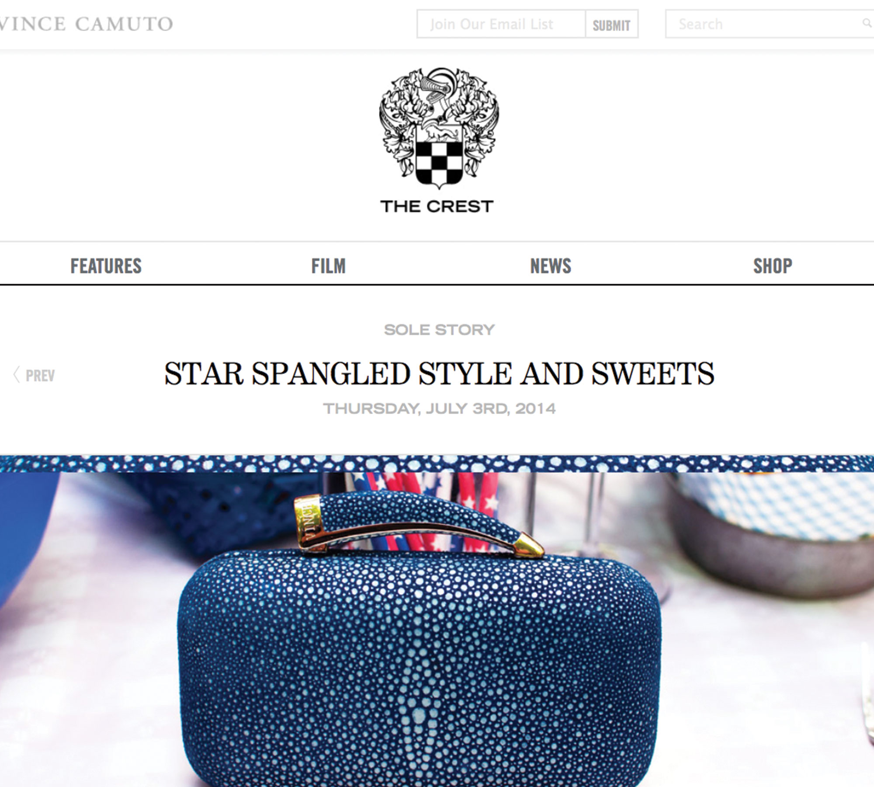Click the Thursday, July 3rd, 2014 date
This screenshot has height=787, width=874.
[x=439, y=409]
